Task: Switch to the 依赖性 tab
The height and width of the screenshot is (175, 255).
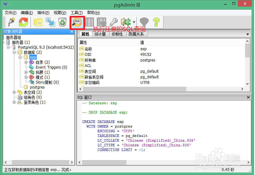Action: coord(117,34)
